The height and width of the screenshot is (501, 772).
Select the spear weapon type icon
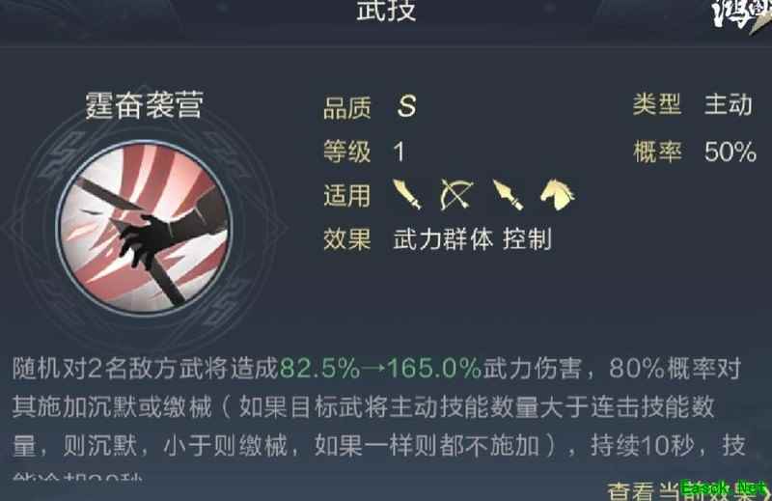coord(508,195)
